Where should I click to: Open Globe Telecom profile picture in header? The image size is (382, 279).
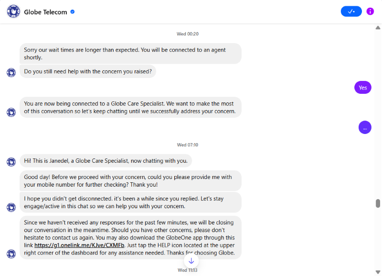coord(13,11)
